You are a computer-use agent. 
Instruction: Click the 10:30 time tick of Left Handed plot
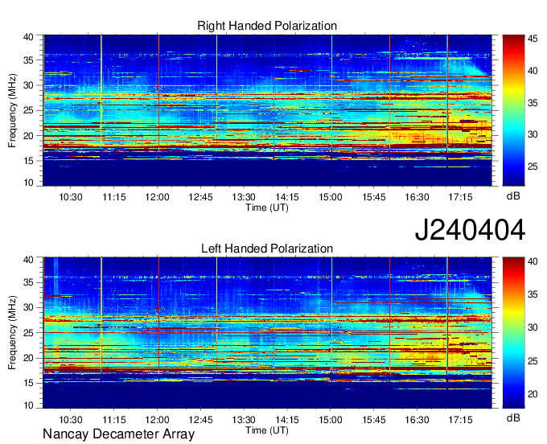(x=71, y=420)
